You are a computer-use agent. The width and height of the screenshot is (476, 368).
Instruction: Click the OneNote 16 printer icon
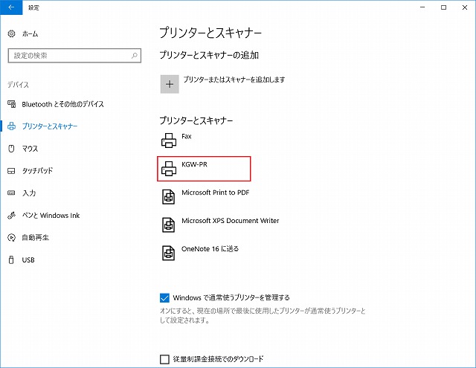170,253
